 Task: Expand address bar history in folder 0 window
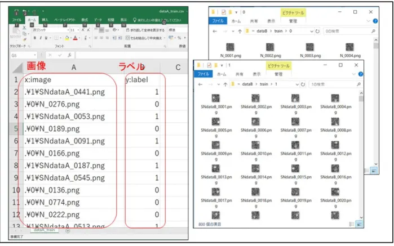tap(312, 31)
